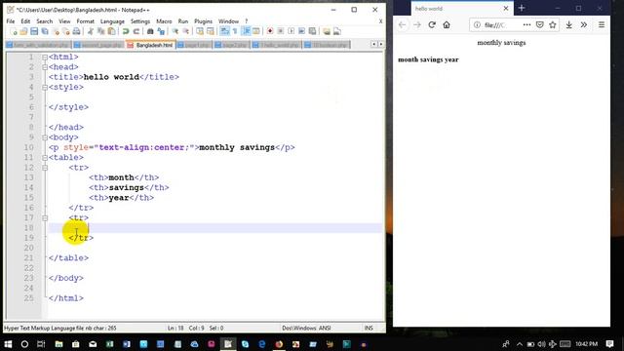Viewport: 624px width, 351px height.
Task: Open the Macro menu
Action: pyautogui.click(x=164, y=21)
